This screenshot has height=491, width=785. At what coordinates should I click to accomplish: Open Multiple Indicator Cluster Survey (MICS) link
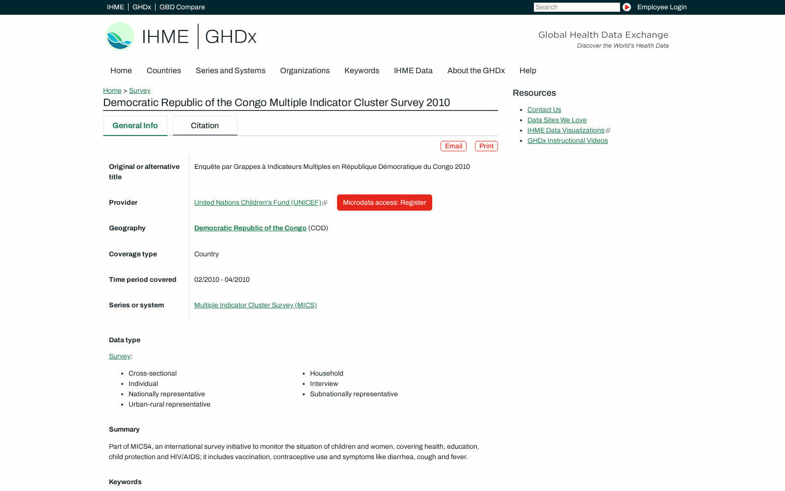click(x=256, y=305)
